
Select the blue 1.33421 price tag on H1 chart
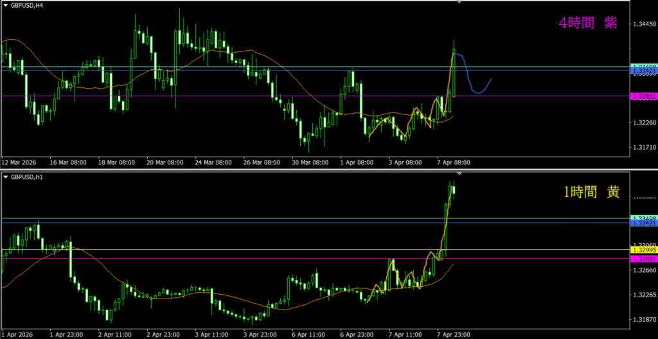tap(643, 223)
